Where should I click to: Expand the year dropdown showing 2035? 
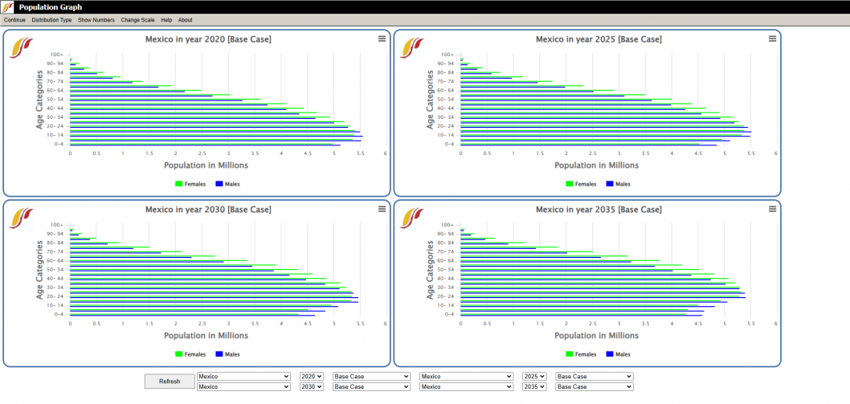(x=534, y=386)
